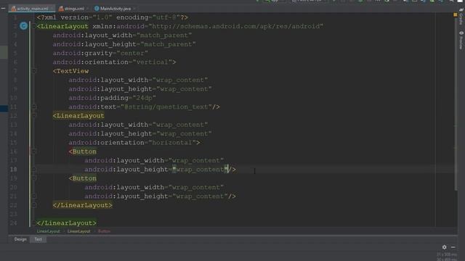
Task: Click the hide panel minus icon beside the gear
Action: click(x=453, y=246)
